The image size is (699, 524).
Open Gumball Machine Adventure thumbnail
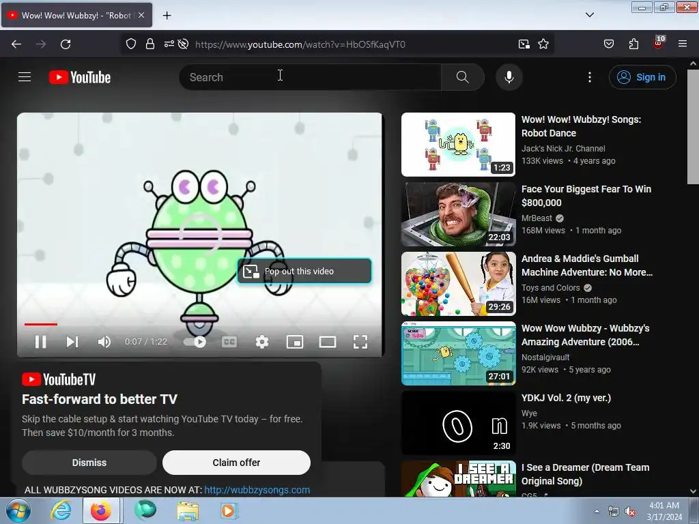click(x=458, y=284)
